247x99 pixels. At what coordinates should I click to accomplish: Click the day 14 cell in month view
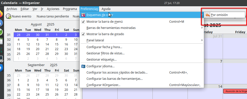pyautogui.click(x=205, y=92)
